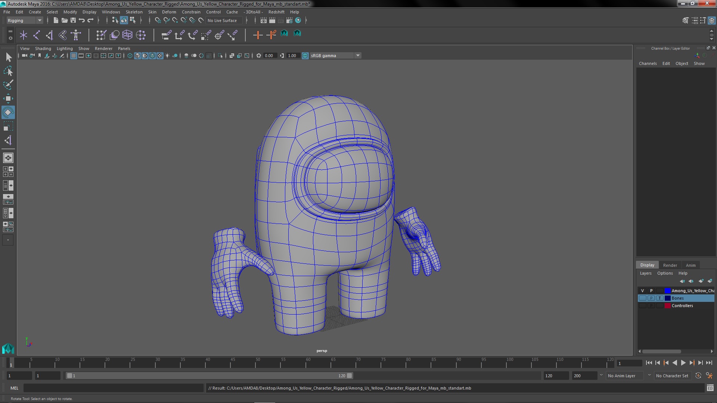717x403 pixels.
Task: Switch to the Anim layers tab
Action: (690, 265)
